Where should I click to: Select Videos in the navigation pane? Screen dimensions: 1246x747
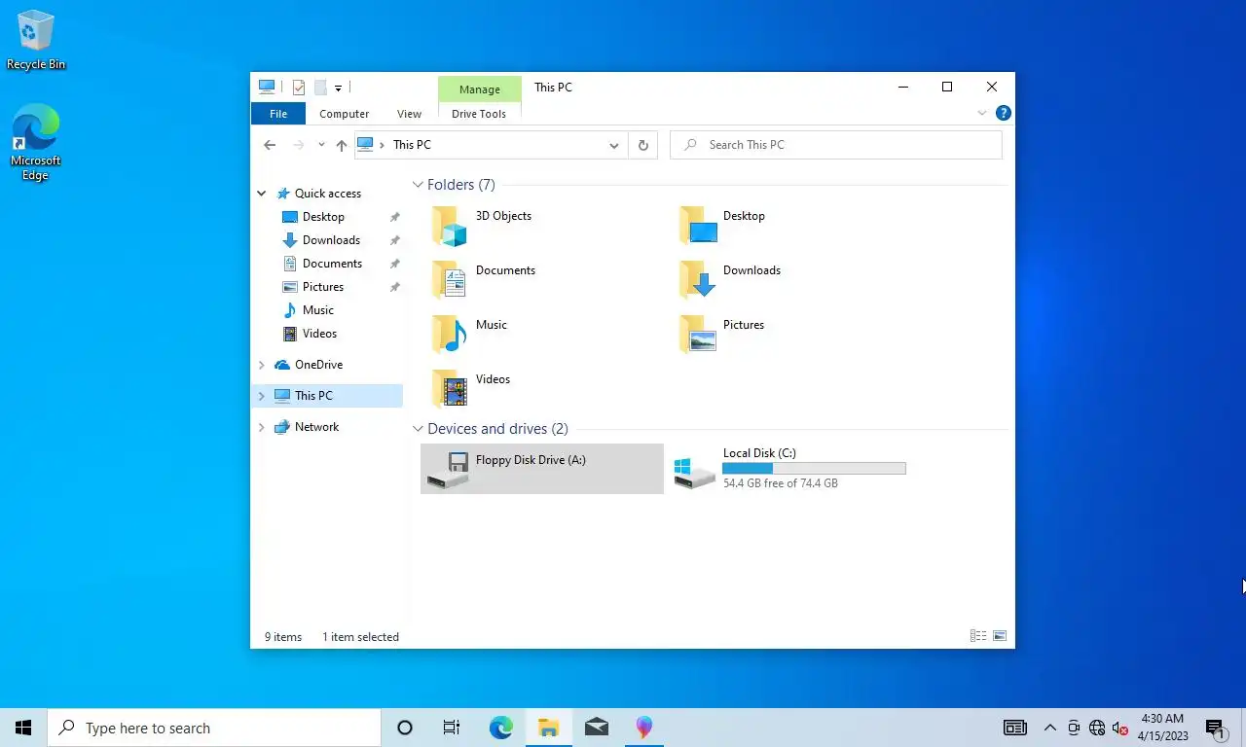tap(319, 334)
